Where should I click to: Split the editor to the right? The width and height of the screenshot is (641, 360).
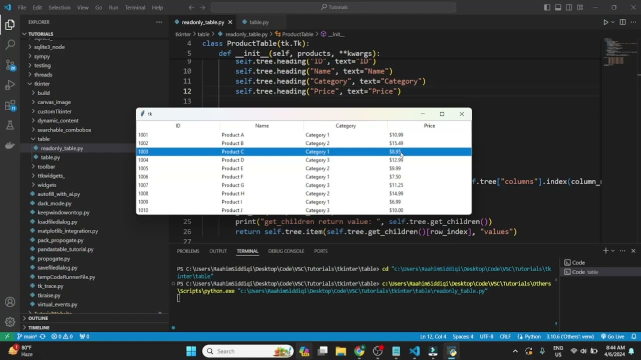(622, 22)
